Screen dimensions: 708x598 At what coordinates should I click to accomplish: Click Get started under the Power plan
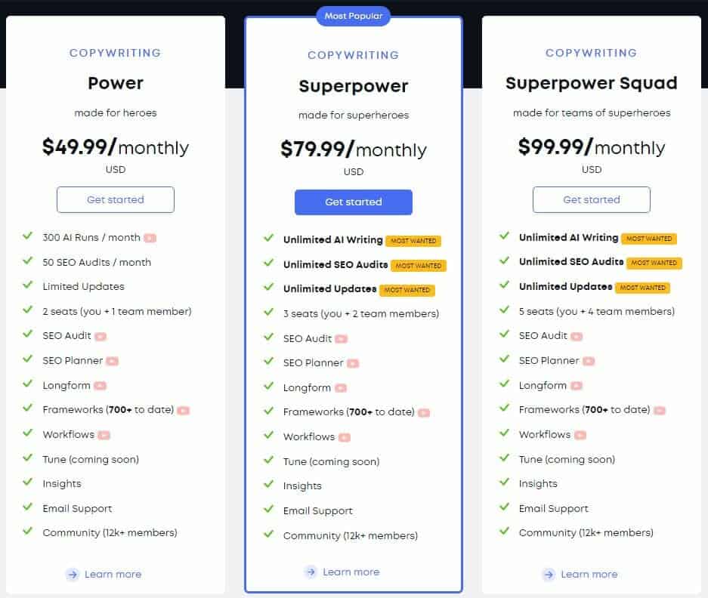(116, 199)
